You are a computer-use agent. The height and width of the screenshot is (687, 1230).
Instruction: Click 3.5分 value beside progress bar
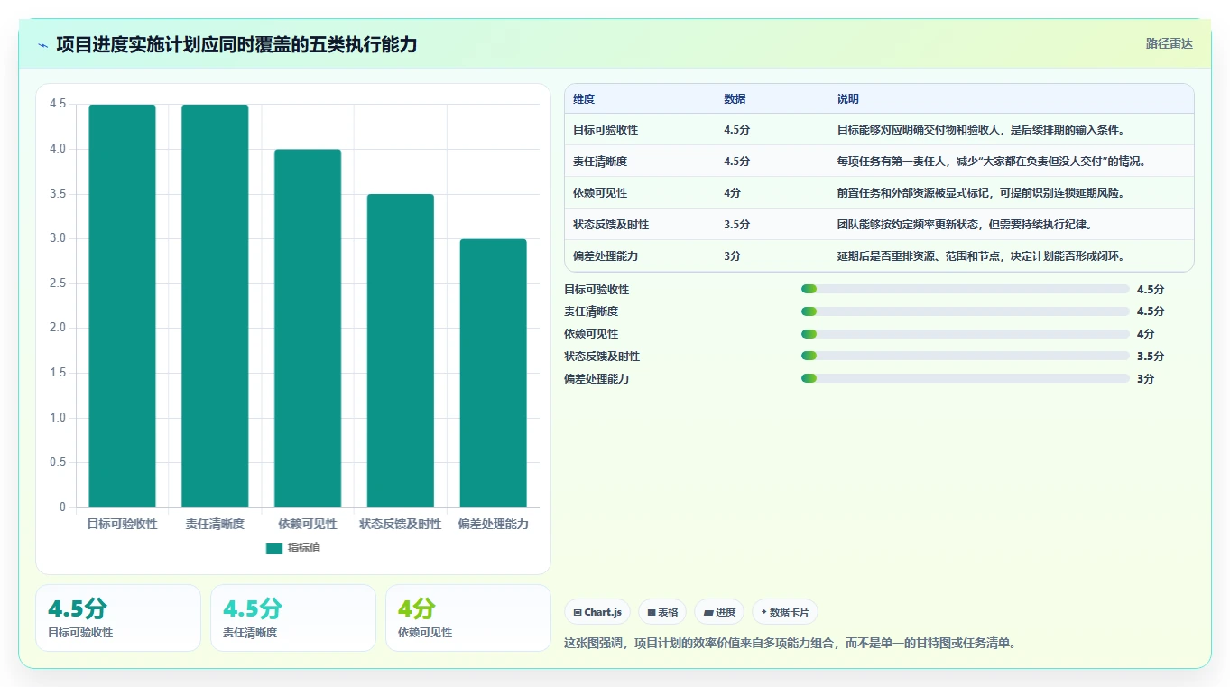click(x=1151, y=357)
